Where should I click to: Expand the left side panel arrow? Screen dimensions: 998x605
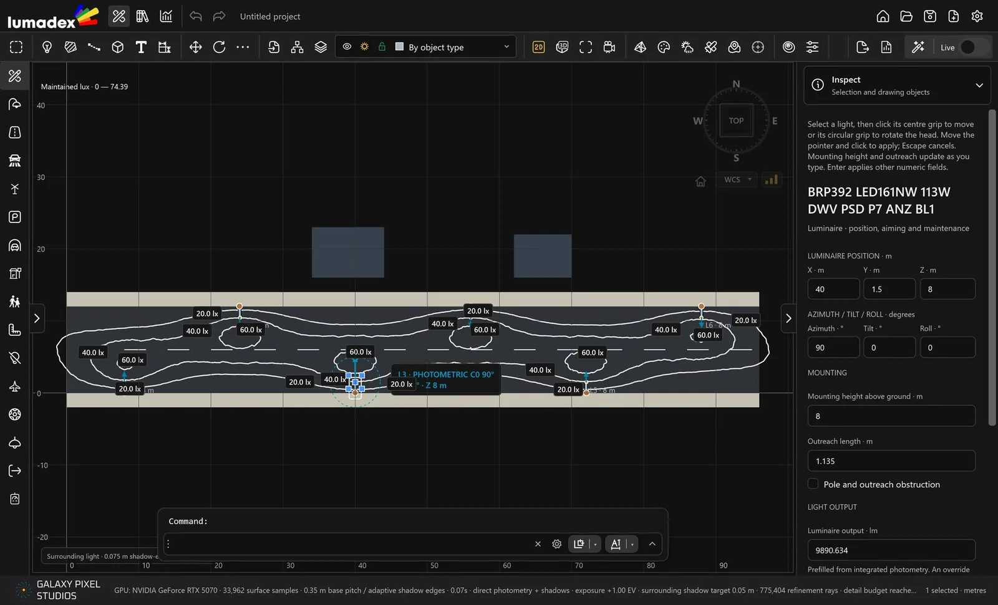[37, 318]
